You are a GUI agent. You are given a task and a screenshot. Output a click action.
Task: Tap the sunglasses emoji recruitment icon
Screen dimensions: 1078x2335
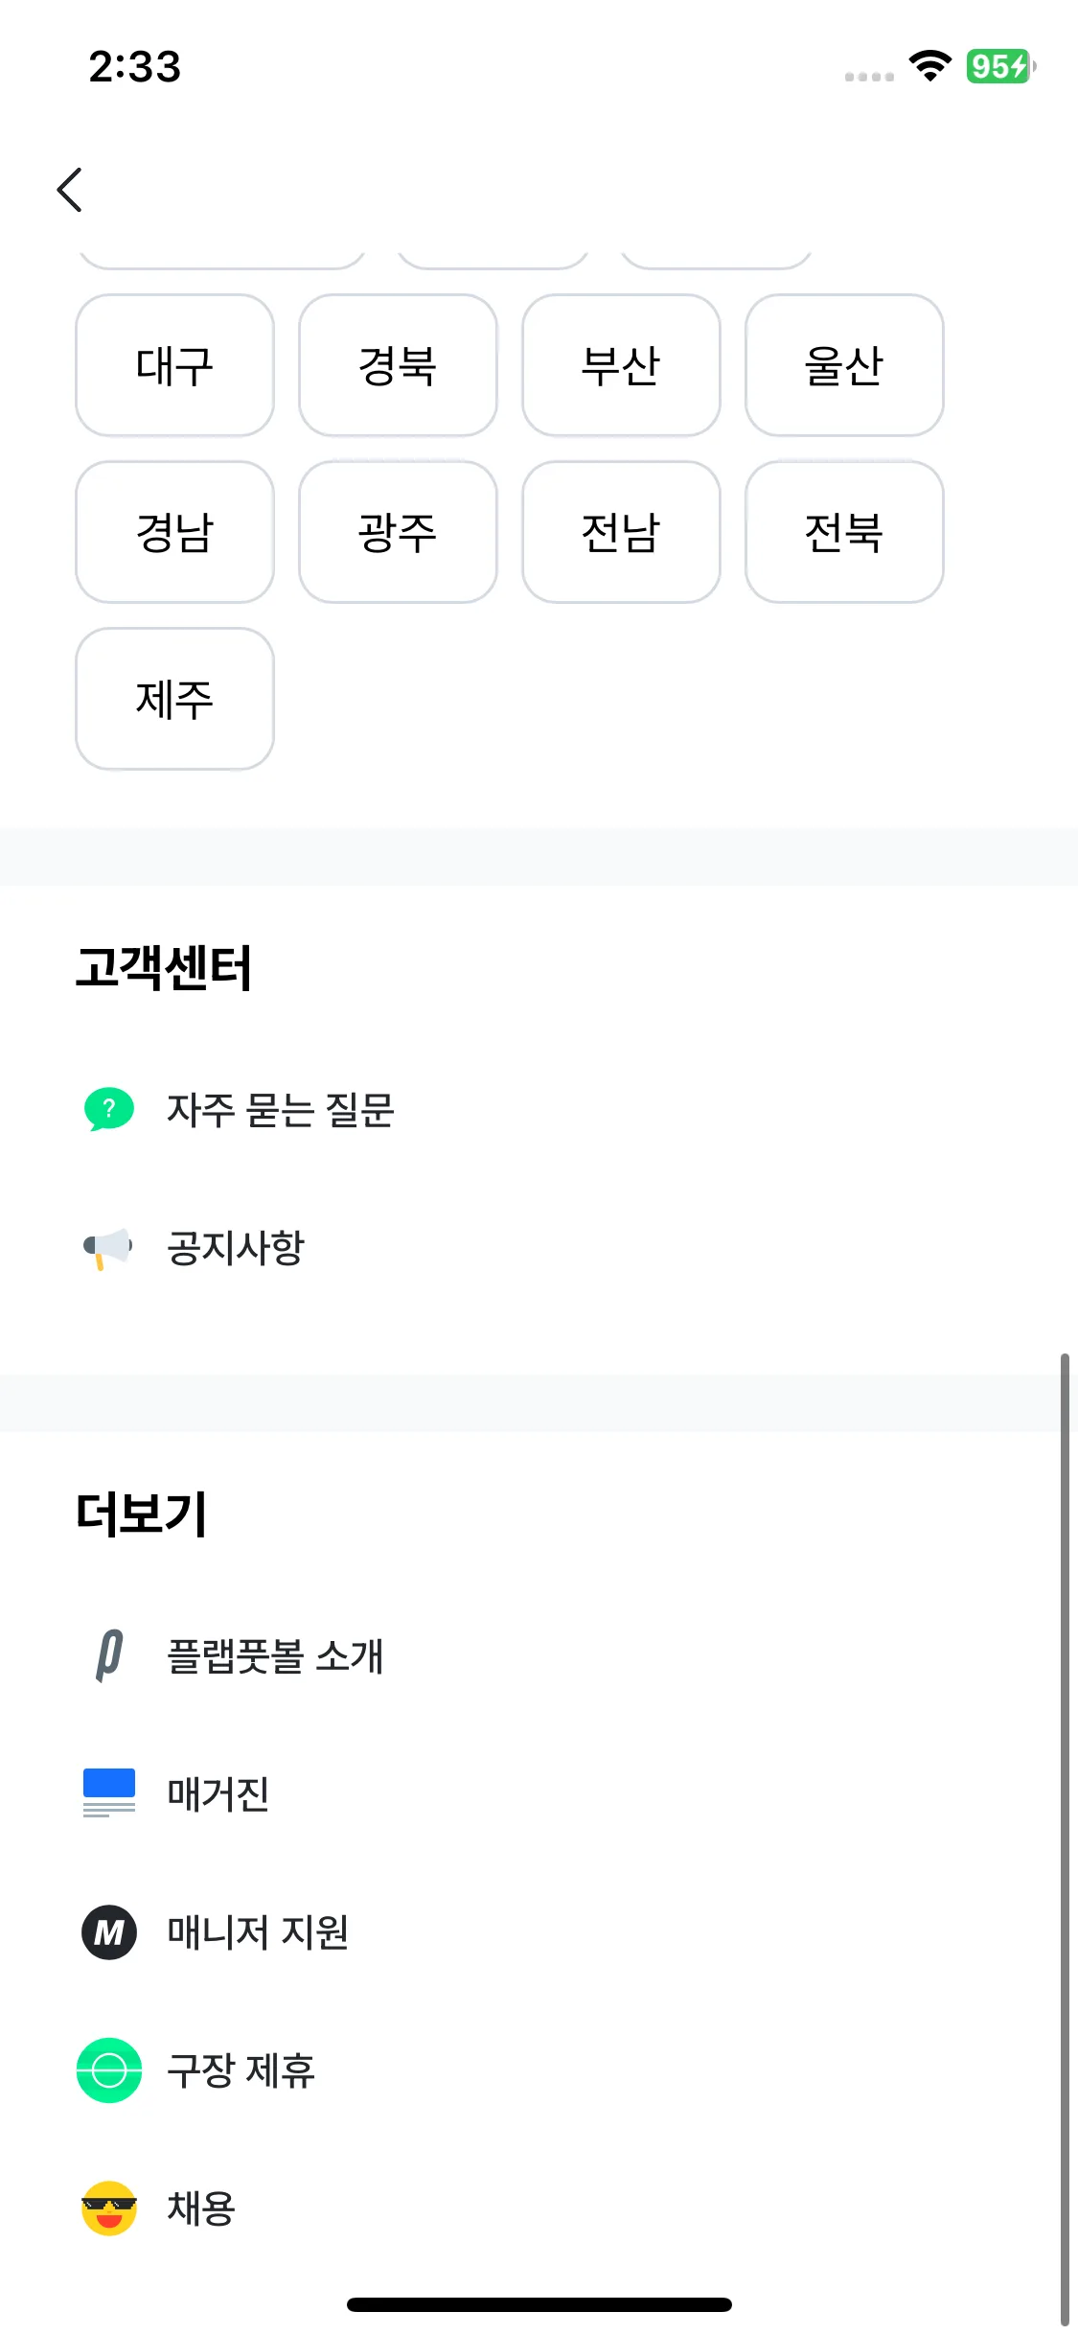pyautogui.click(x=109, y=2208)
